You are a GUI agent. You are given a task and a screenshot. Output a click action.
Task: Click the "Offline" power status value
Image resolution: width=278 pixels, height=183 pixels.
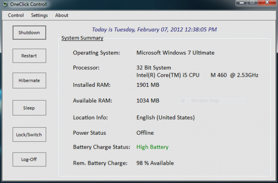(x=145, y=133)
